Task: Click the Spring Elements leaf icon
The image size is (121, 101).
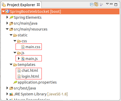Action: pyautogui.click(x=11, y=17)
